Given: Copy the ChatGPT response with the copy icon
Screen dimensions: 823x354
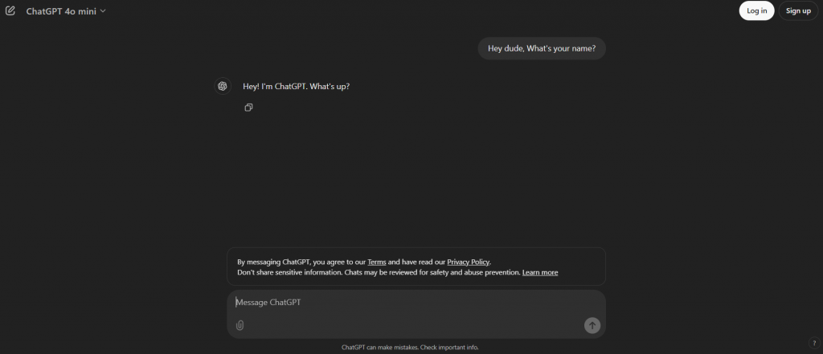Looking at the screenshot, I should coord(249,108).
